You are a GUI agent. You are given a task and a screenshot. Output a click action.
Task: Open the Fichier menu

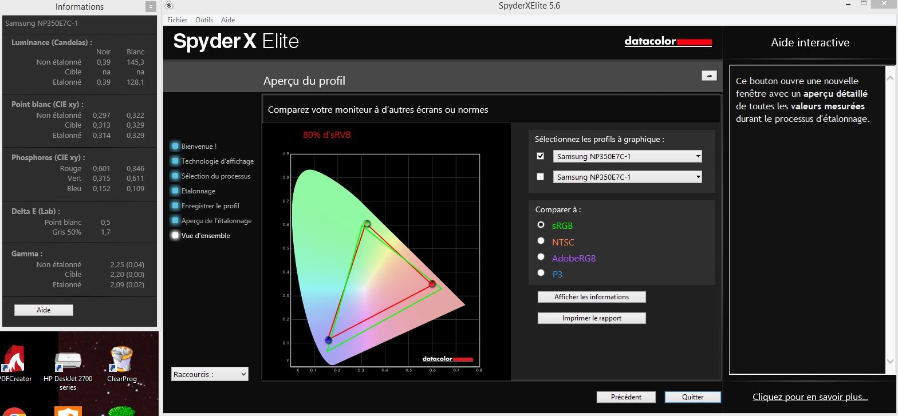(177, 19)
